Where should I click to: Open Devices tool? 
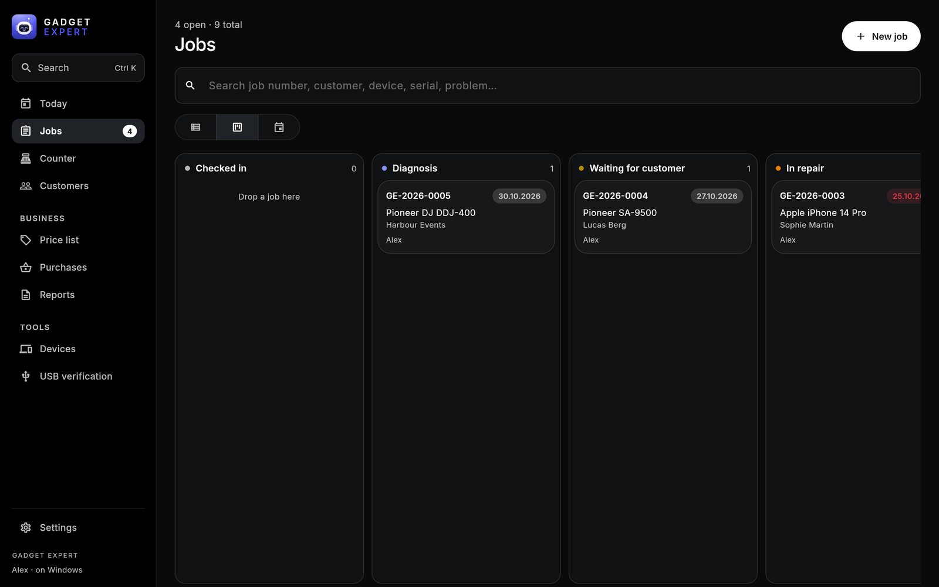click(x=78, y=349)
